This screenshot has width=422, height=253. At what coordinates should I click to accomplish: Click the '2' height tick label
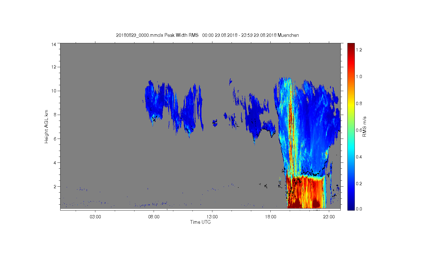coord(55,186)
